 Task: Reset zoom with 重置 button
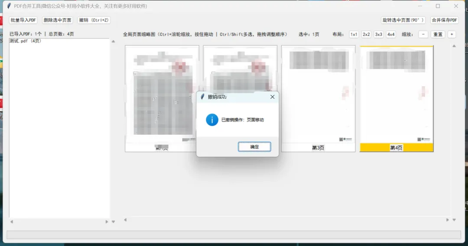coord(438,34)
